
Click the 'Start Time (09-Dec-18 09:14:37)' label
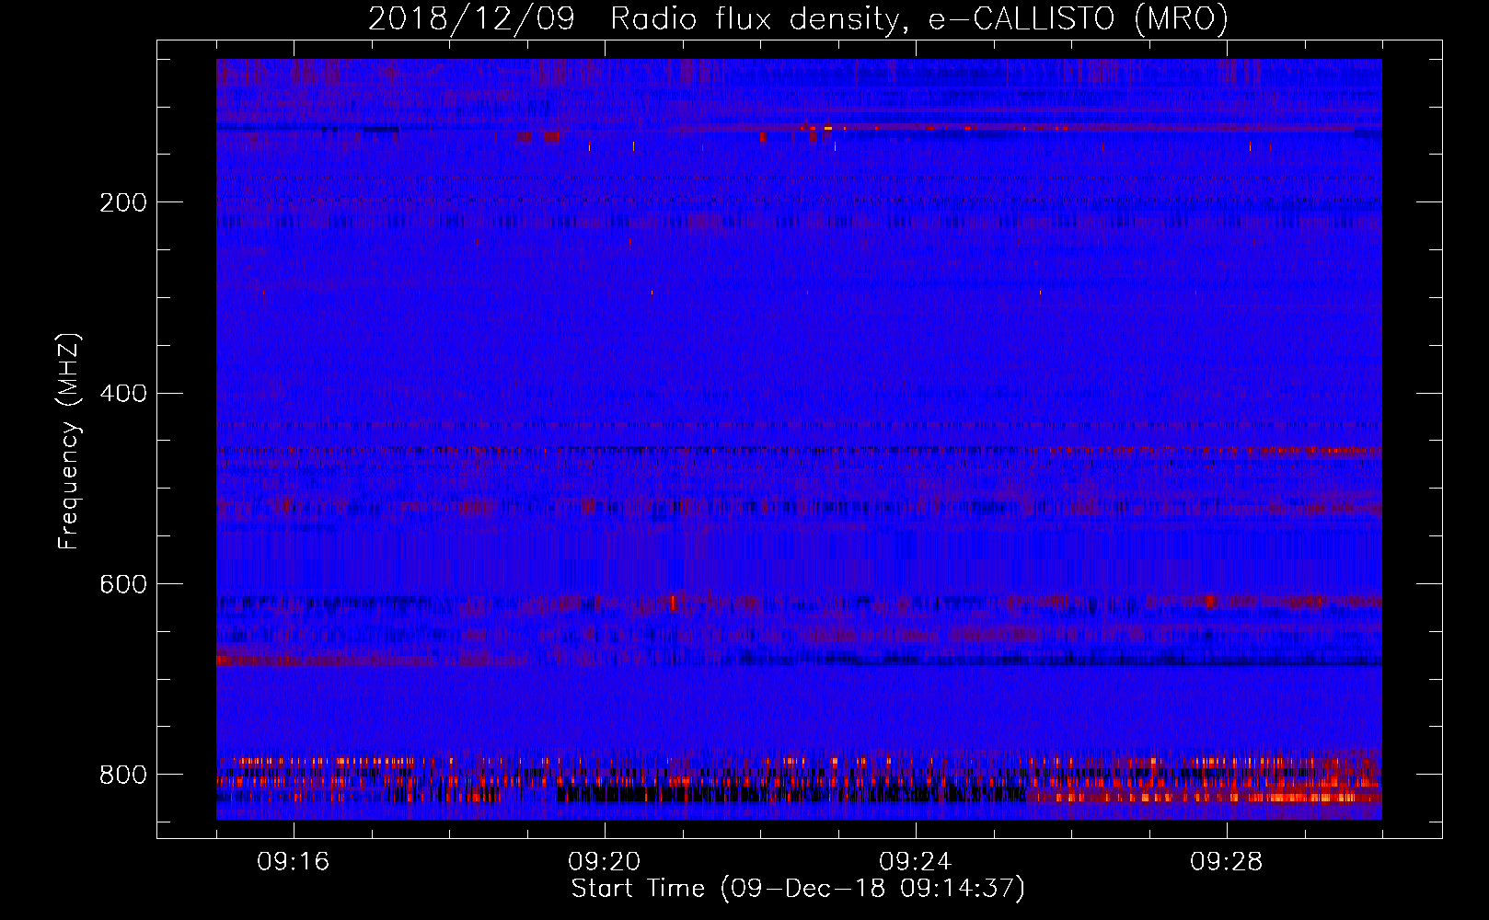click(798, 889)
